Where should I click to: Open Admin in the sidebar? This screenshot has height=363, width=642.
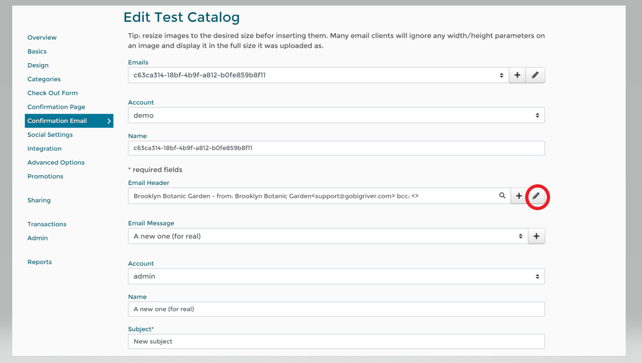(x=38, y=238)
